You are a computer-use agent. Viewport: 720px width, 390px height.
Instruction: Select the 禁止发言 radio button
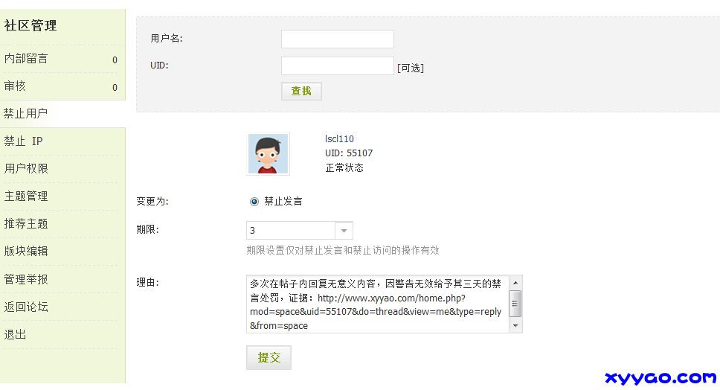(254, 201)
